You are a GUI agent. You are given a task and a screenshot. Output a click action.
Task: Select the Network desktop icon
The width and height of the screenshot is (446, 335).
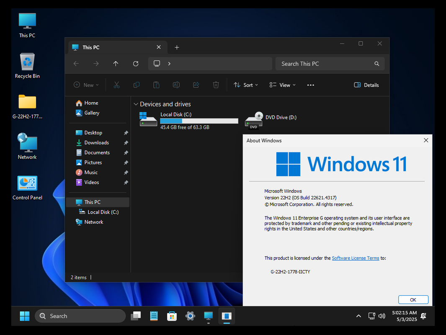pyautogui.click(x=27, y=147)
